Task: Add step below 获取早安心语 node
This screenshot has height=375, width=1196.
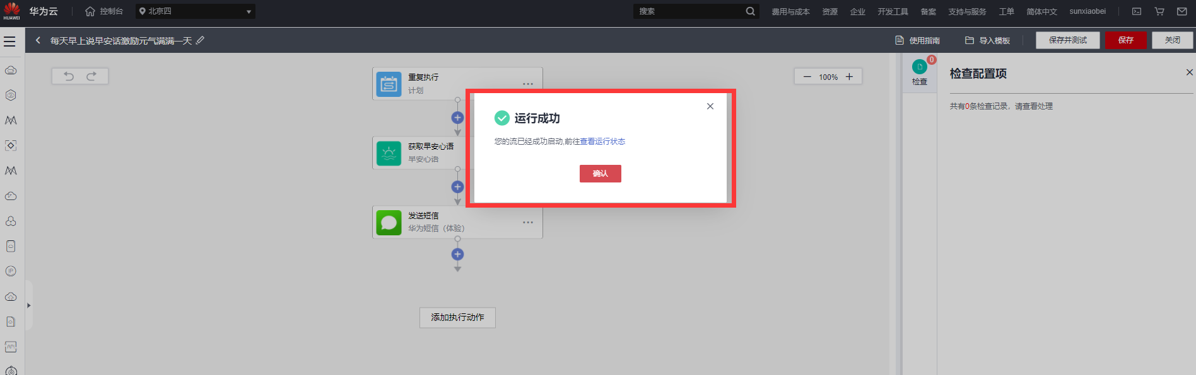Action: click(x=458, y=187)
